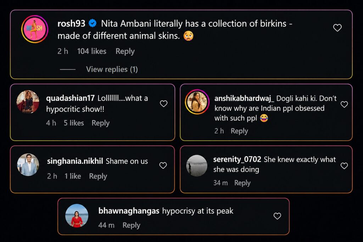Like singhania.nikhil's 'Shame on us' comment

(163, 165)
